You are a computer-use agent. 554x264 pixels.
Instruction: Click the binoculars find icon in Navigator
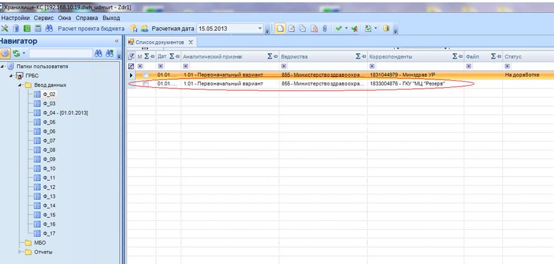coord(99,54)
